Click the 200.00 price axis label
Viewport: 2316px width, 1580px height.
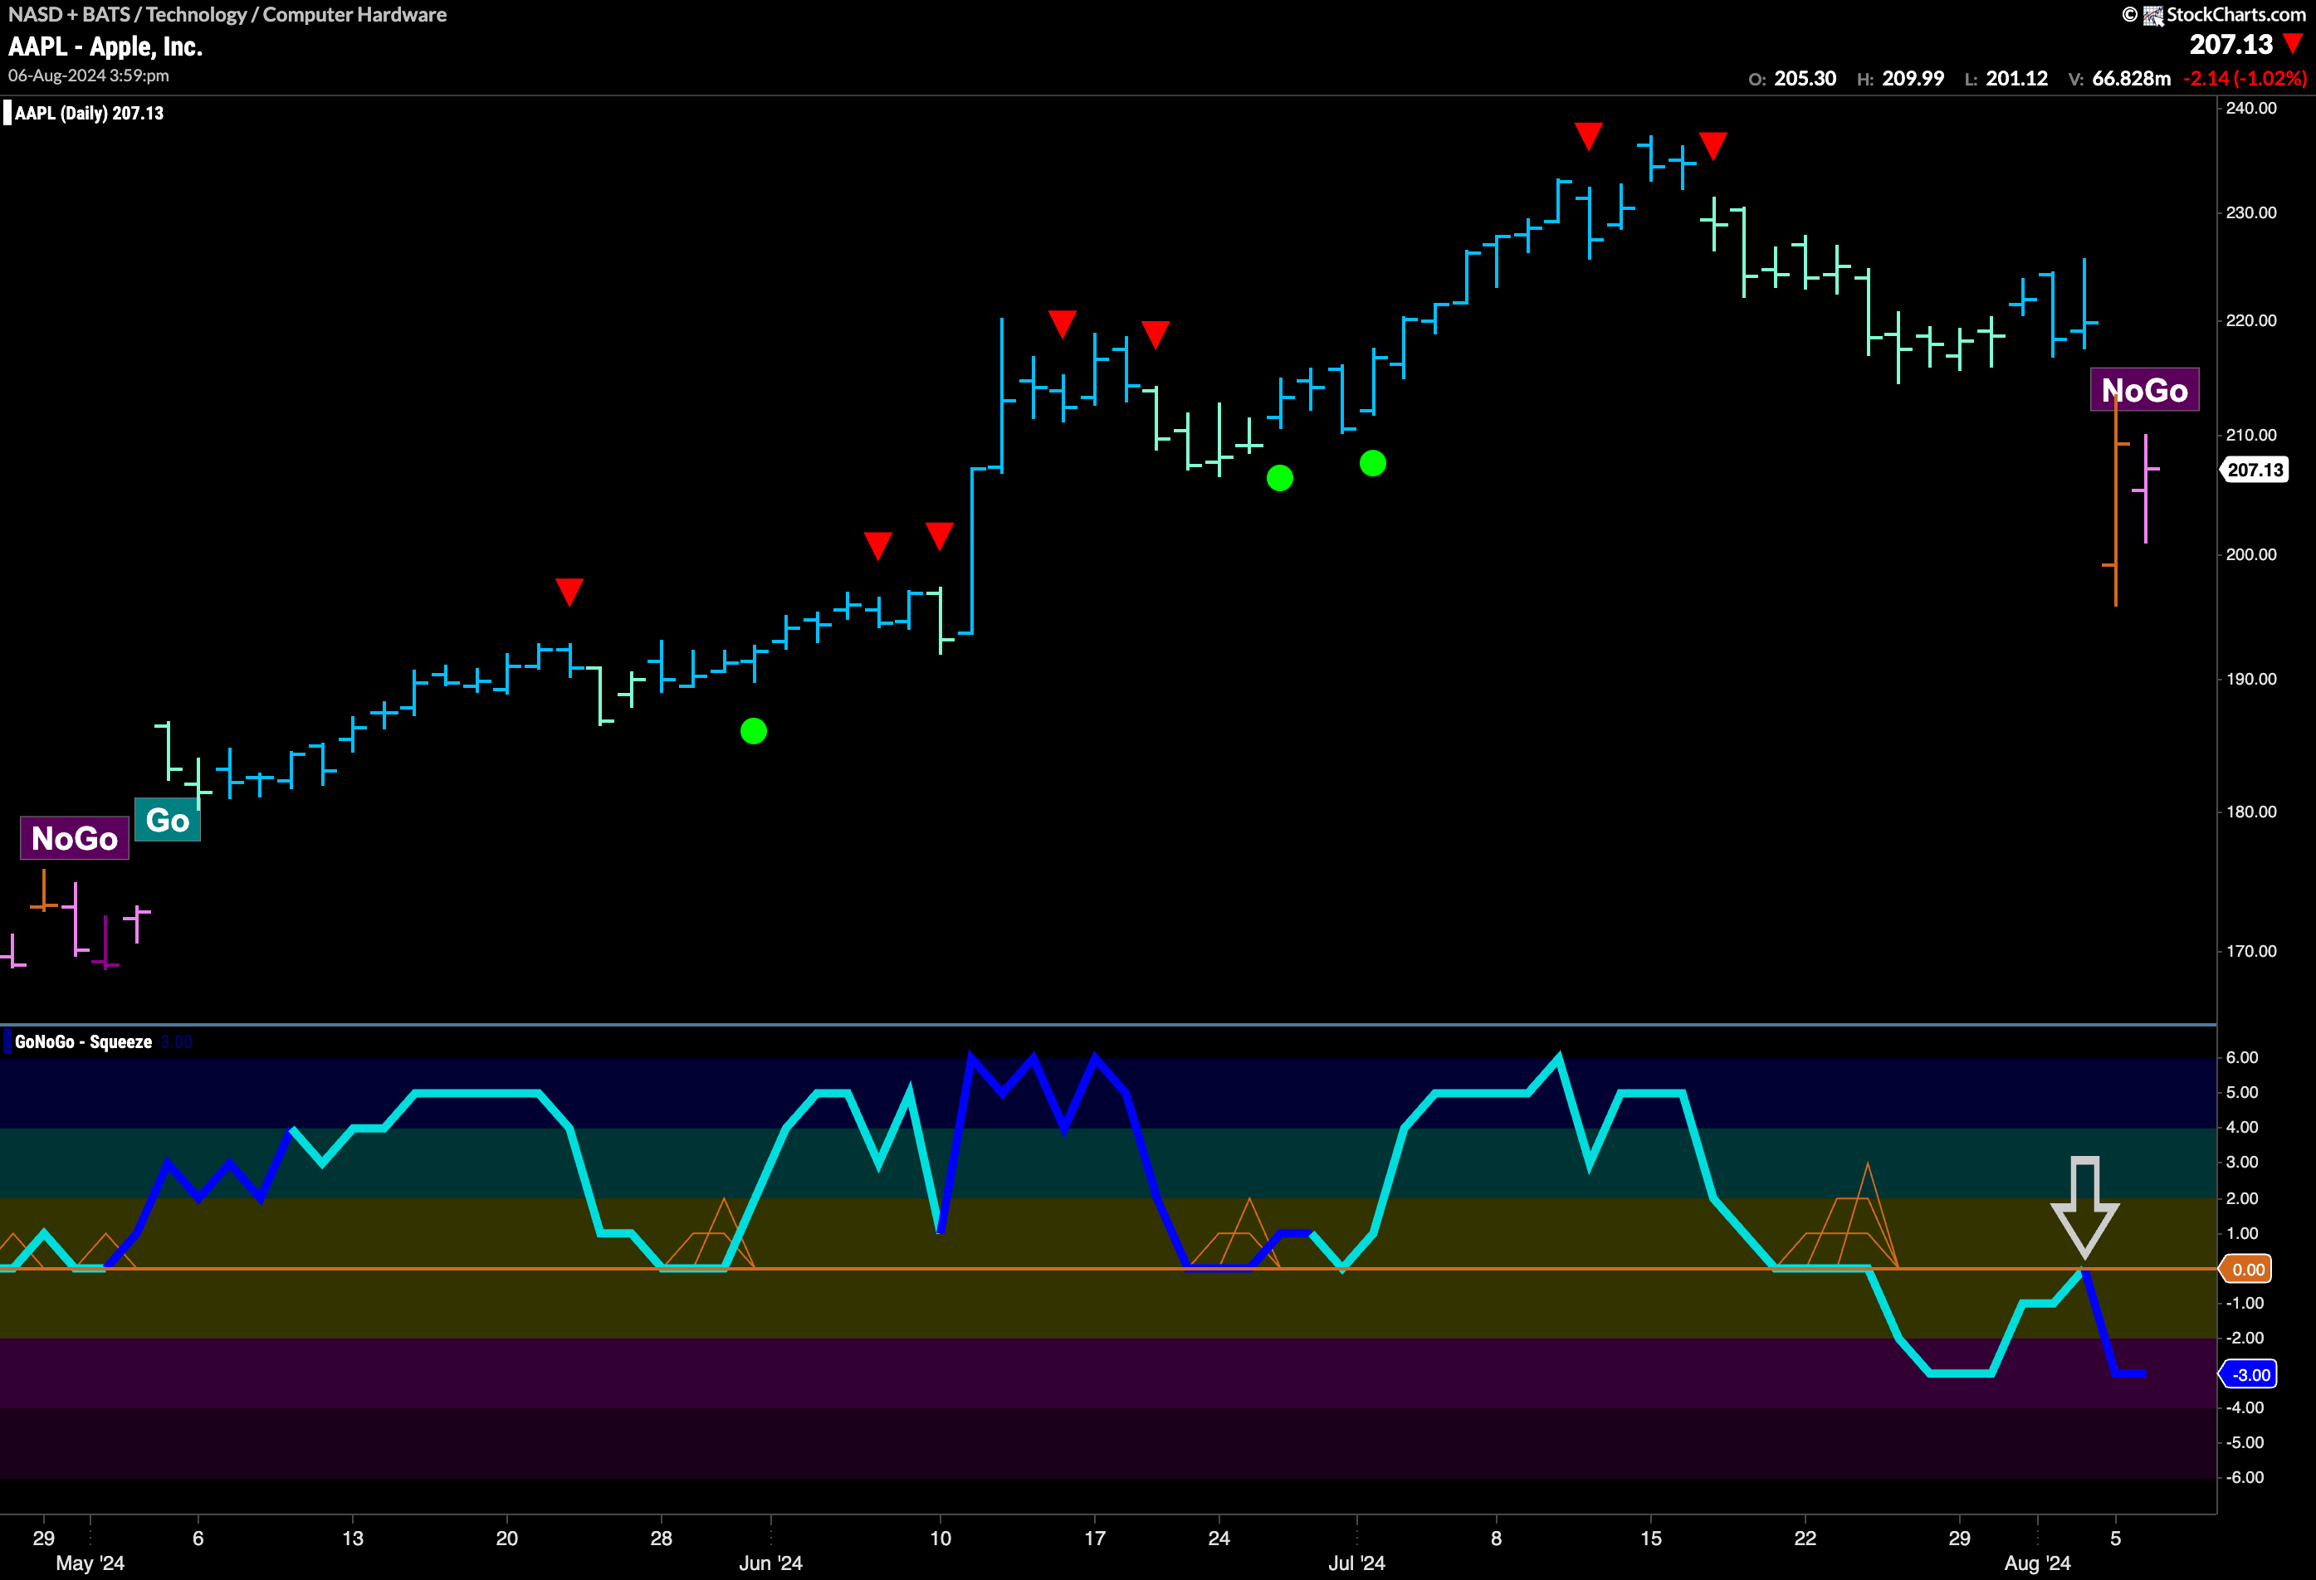coord(2251,553)
